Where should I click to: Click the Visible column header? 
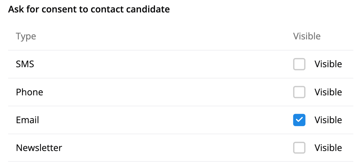307,36
